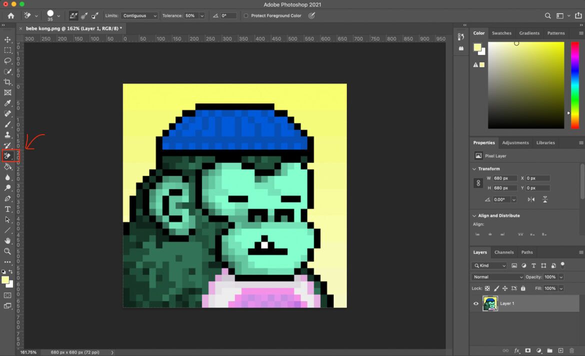Open the Limits Contiguous dropdown
Screen dimensions: 585x356
tap(139, 15)
